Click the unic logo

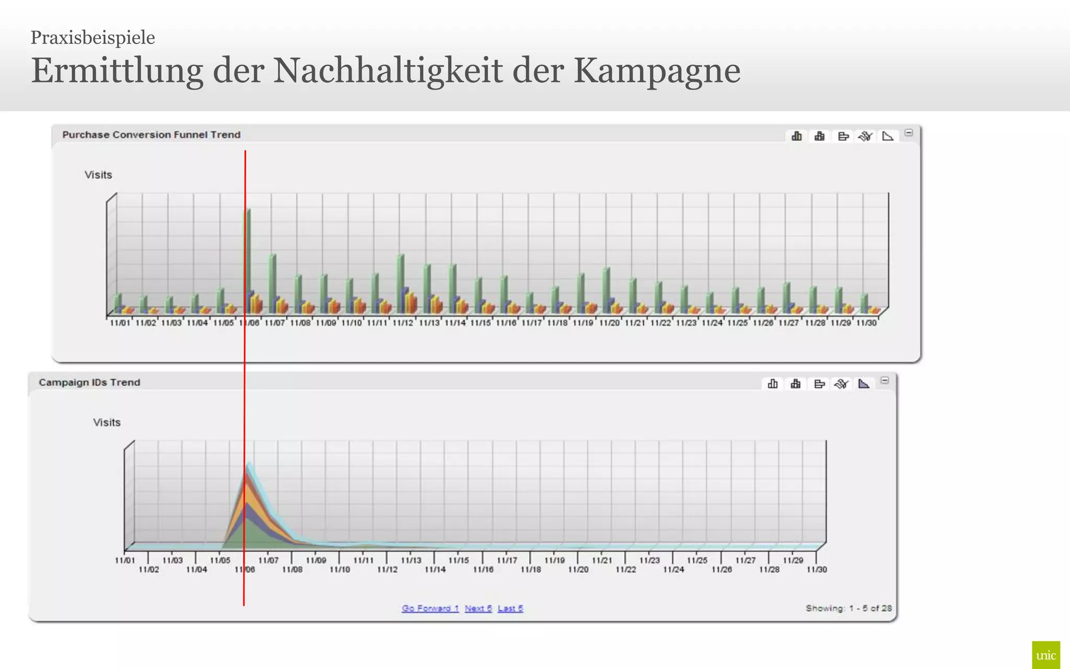tap(1046, 655)
